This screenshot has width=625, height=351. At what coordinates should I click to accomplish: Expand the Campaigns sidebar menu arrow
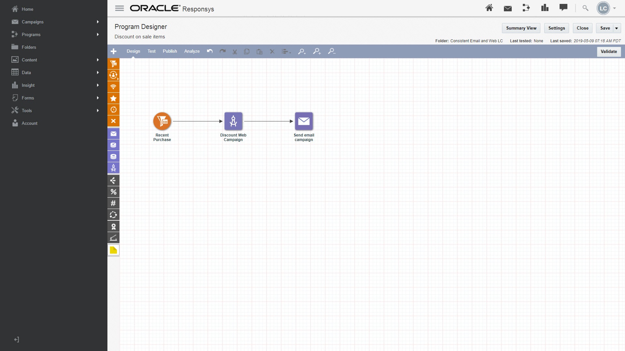[98, 22]
